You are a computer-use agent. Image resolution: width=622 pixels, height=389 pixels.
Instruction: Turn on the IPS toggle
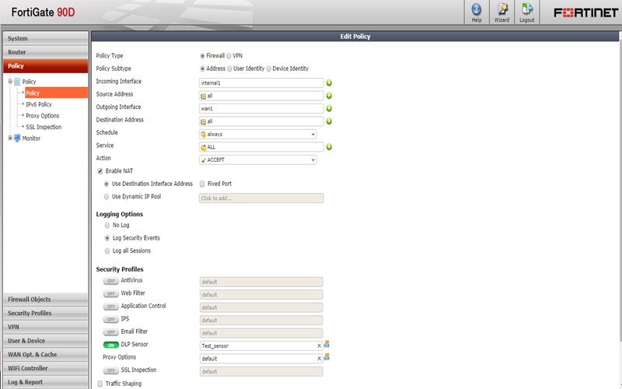(110, 319)
